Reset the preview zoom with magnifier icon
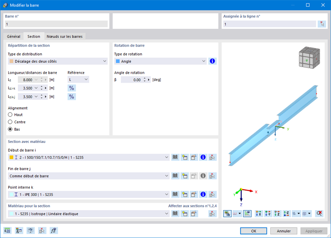Image resolution: width=331 pixels, height=238 pixels. coord(319,214)
